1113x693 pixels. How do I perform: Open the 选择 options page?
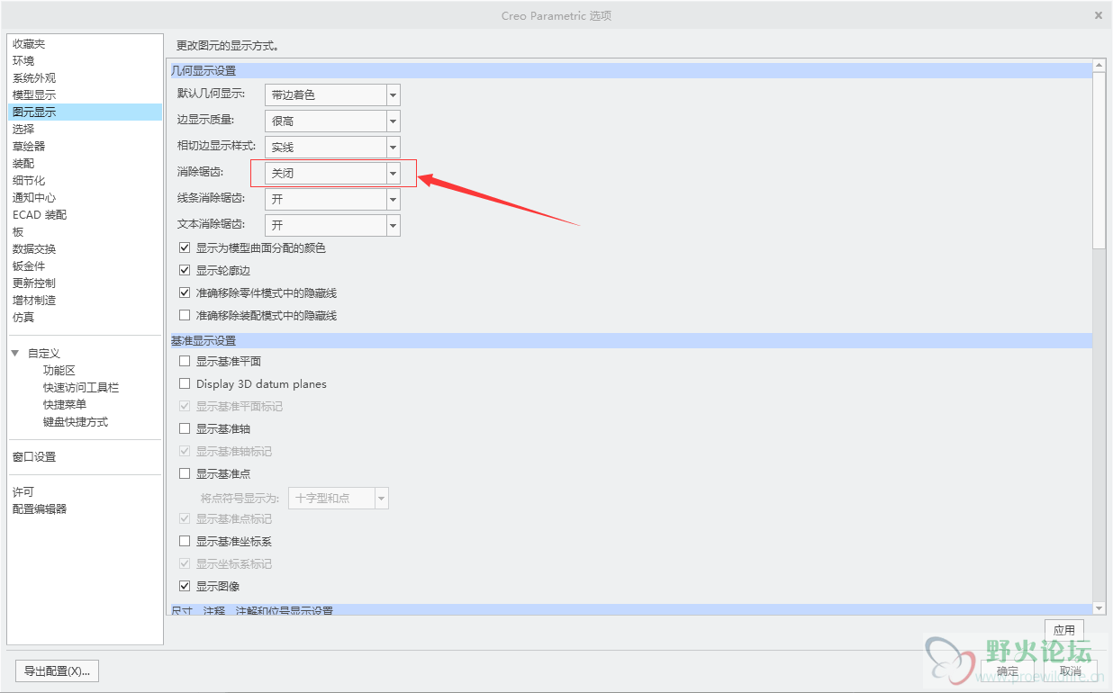tap(23, 130)
